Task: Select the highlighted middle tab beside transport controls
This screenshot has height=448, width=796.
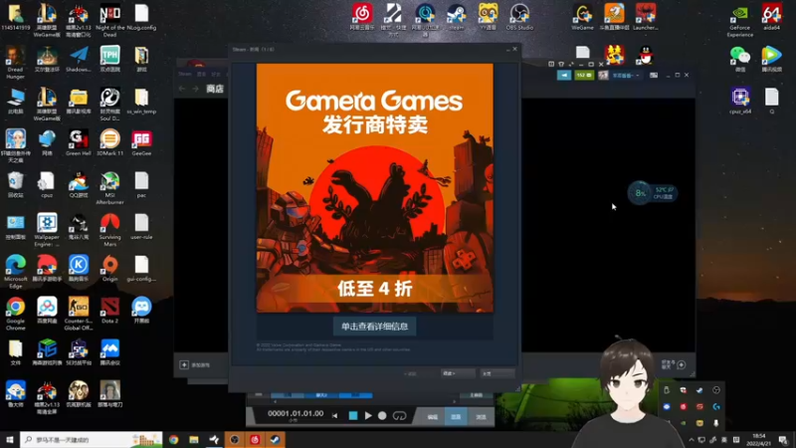Action: (x=456, y=416)
